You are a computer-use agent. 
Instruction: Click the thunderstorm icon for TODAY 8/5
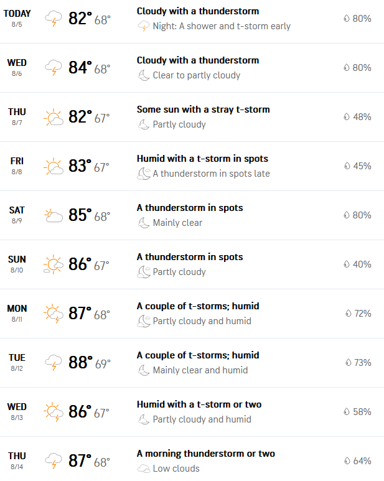pos(54,19)
